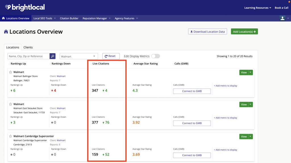
Task: Open the Walmart client filter dropdown
Action: tap(79, 56)
